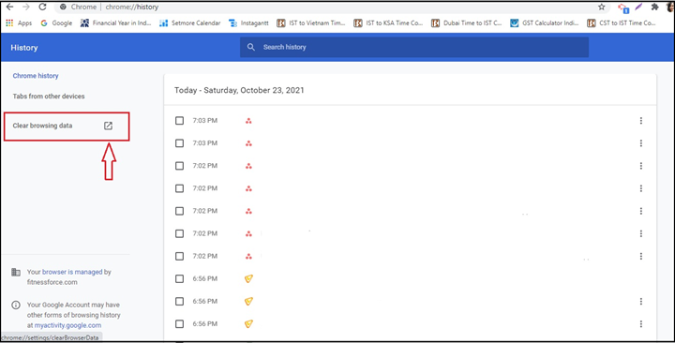Click the magnifier icon in Search history

click(x=251, y=48)
